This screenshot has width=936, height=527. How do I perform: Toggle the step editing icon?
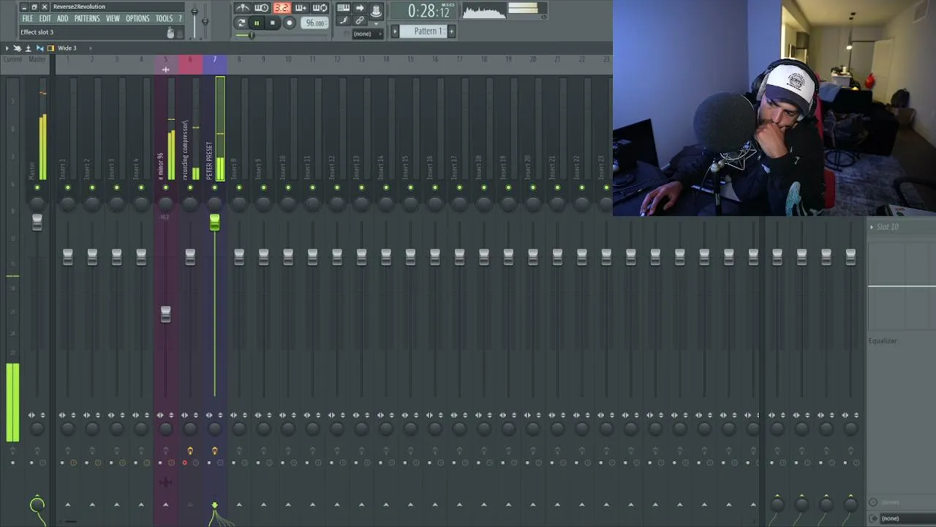tap(344, 21)
